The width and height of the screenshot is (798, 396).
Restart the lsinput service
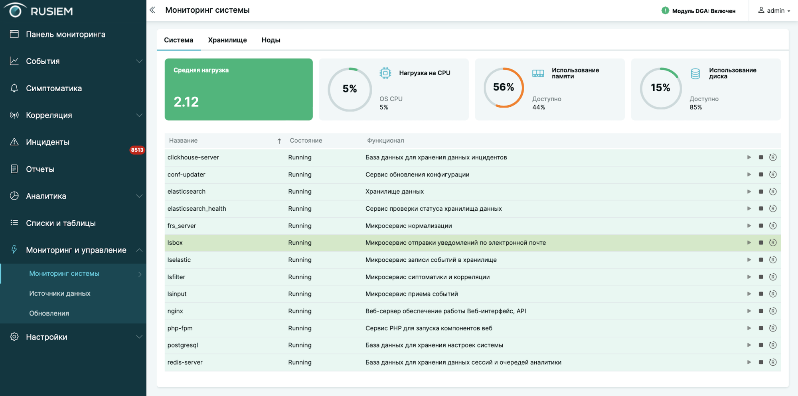pos(773,294)
